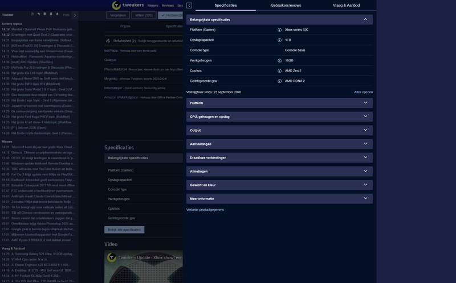The image size is (456, 283).
Task: Open the ARC Raiders (Shooters) topic
Action: [32, 62]
